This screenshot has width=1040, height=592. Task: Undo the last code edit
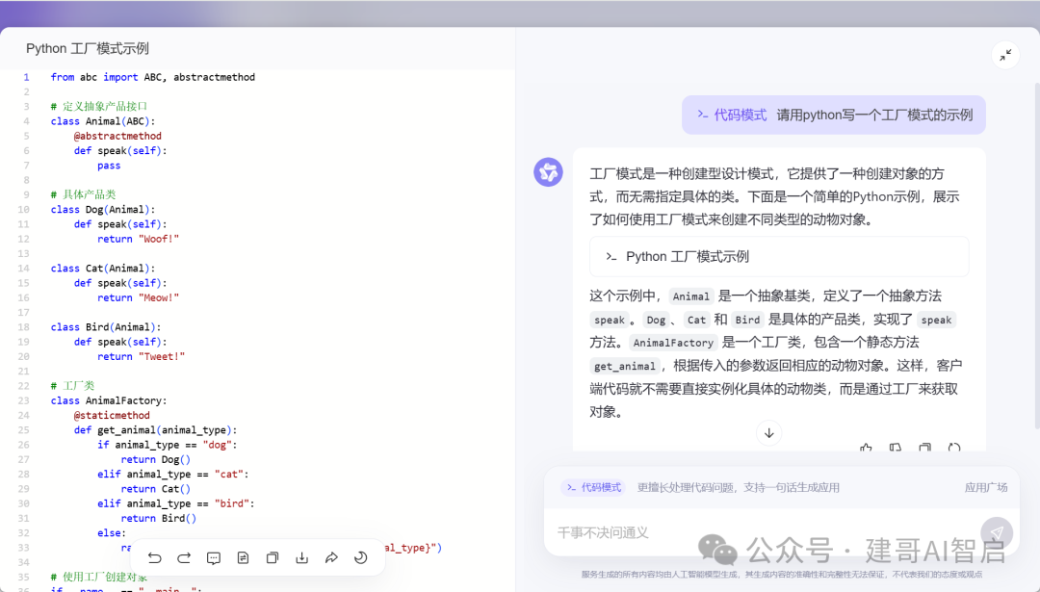click(x=155, y=557)
